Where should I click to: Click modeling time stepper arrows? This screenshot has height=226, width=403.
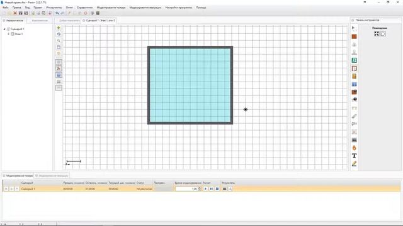200,189
